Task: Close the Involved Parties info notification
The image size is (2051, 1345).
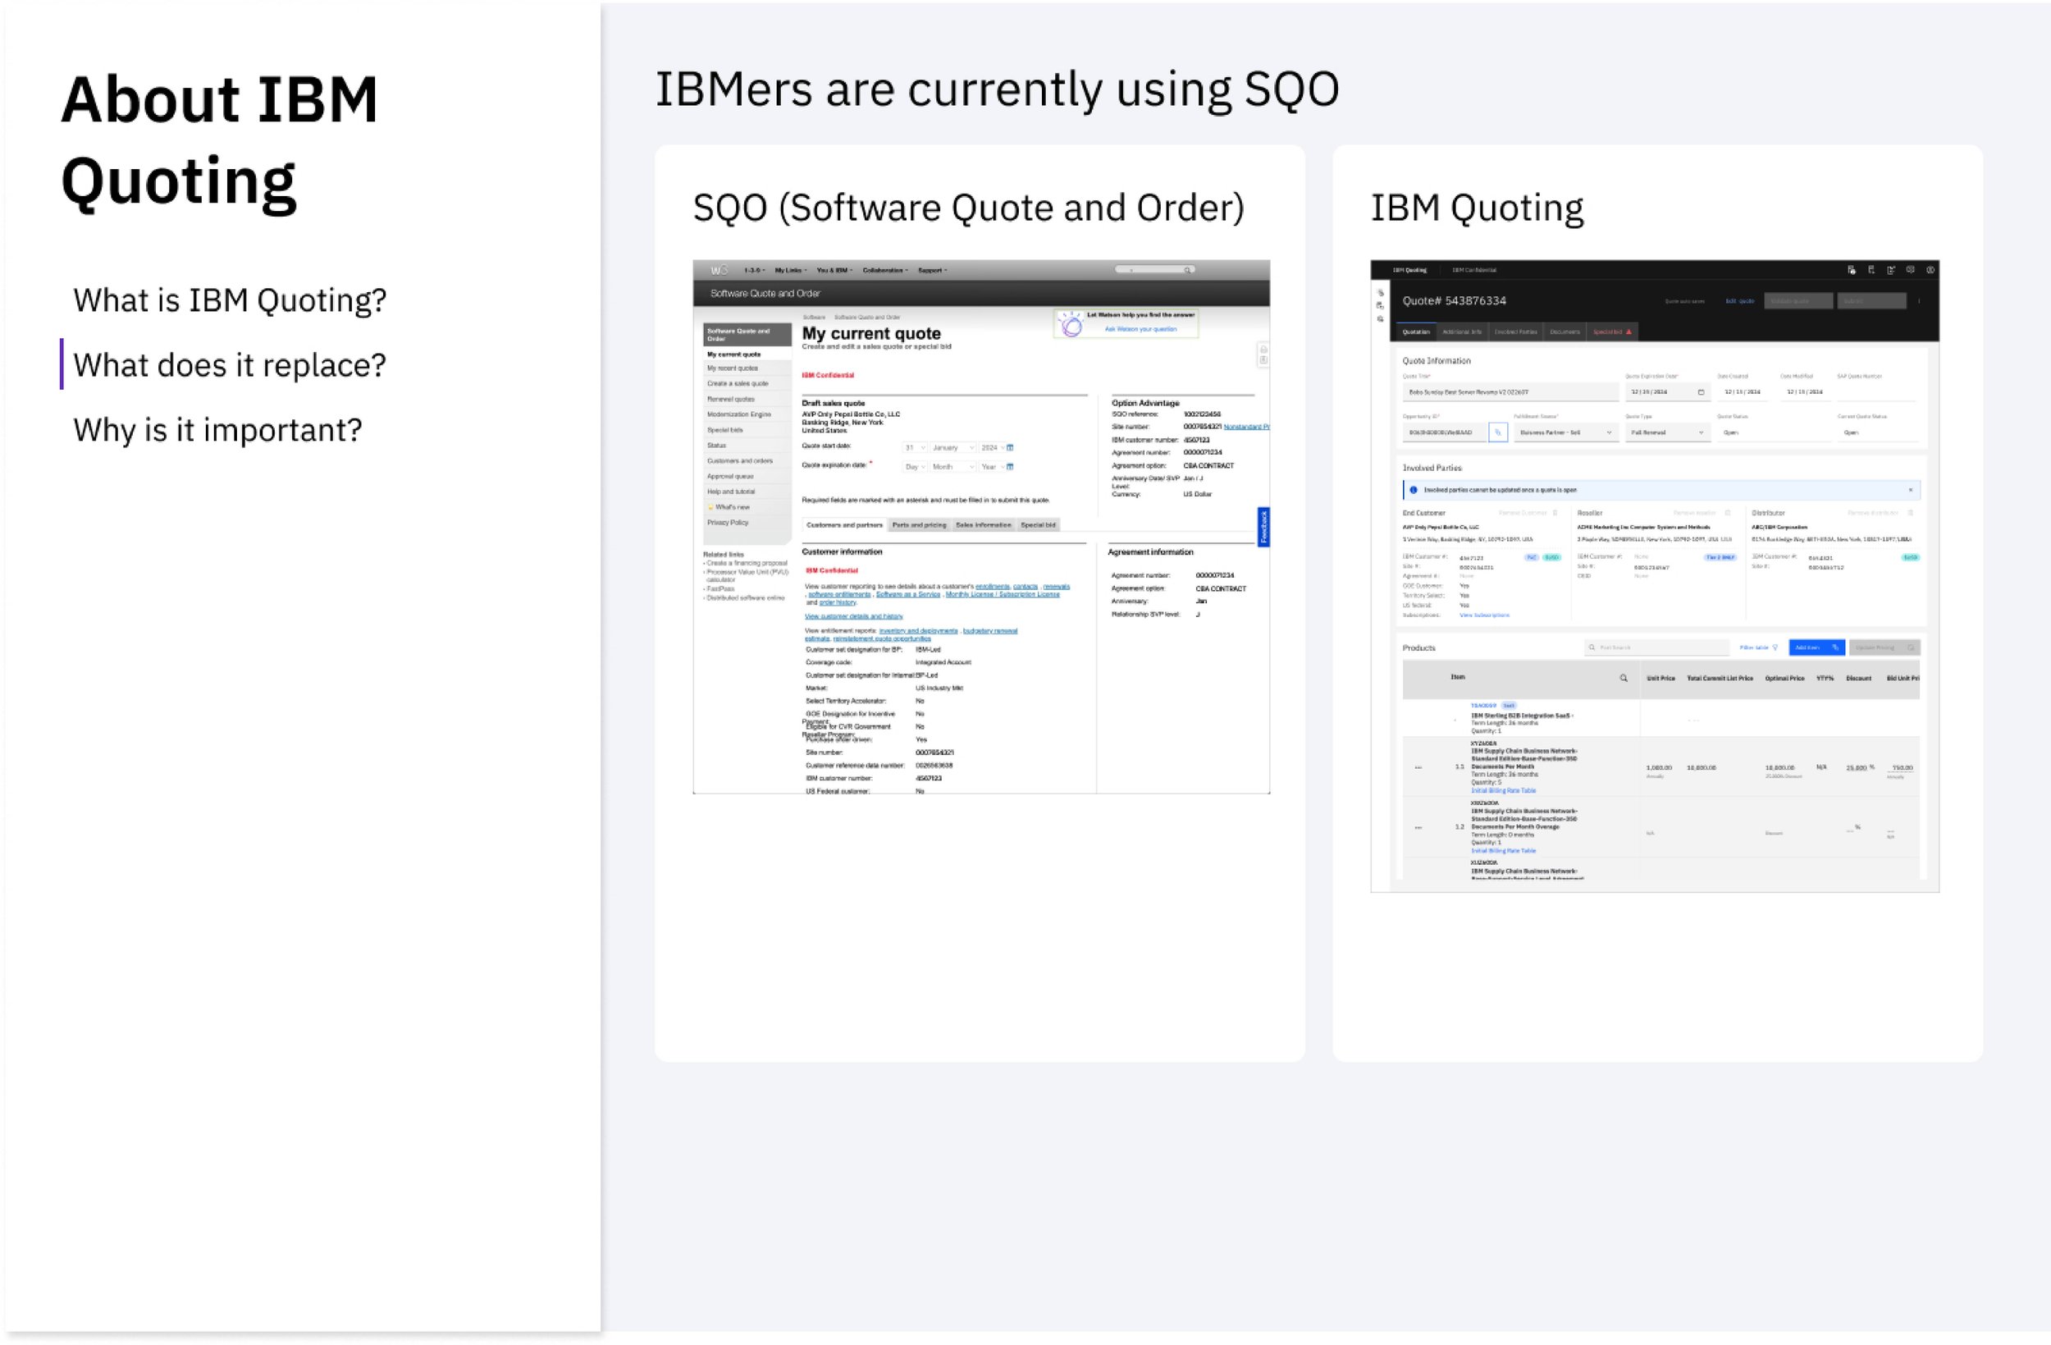Action: click(1911, 490)
